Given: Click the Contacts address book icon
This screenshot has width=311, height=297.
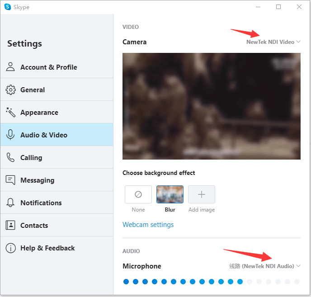Looking at the screenshot, I should [10, 225].
